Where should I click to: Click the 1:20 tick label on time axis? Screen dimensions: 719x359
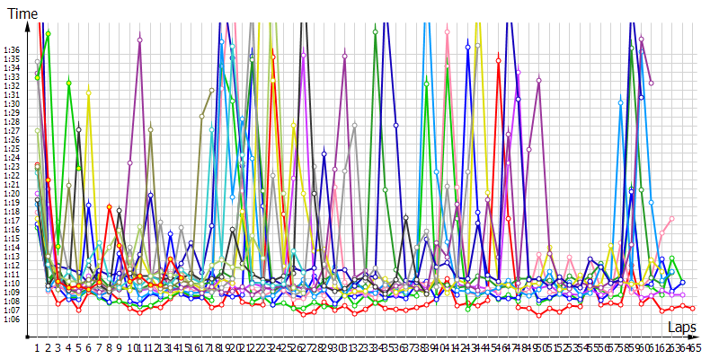12,193
